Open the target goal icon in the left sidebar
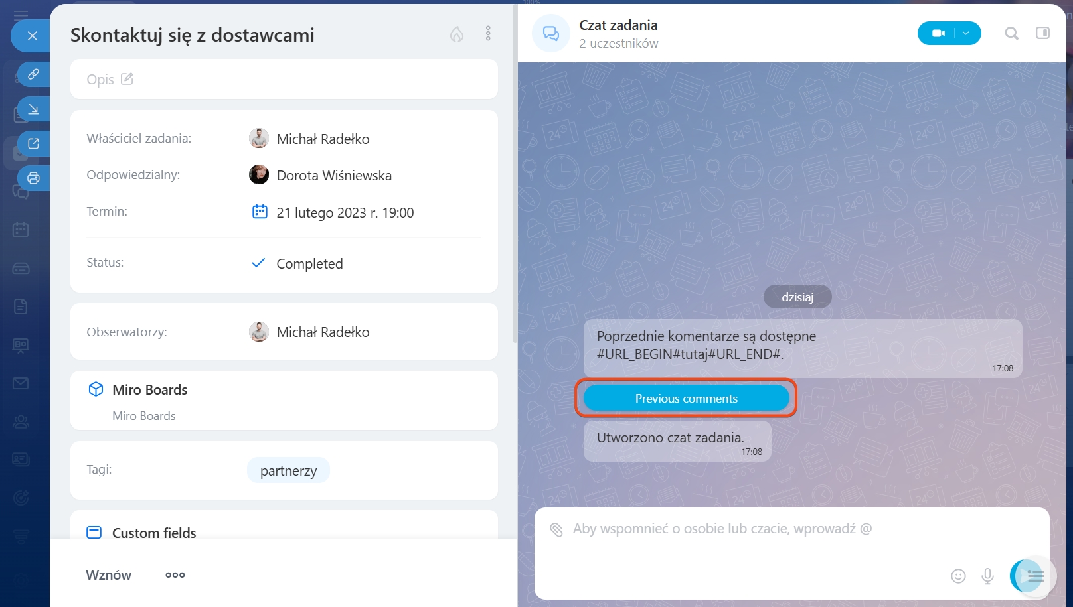Screen dimensions: 1073x607 [21, 498]
